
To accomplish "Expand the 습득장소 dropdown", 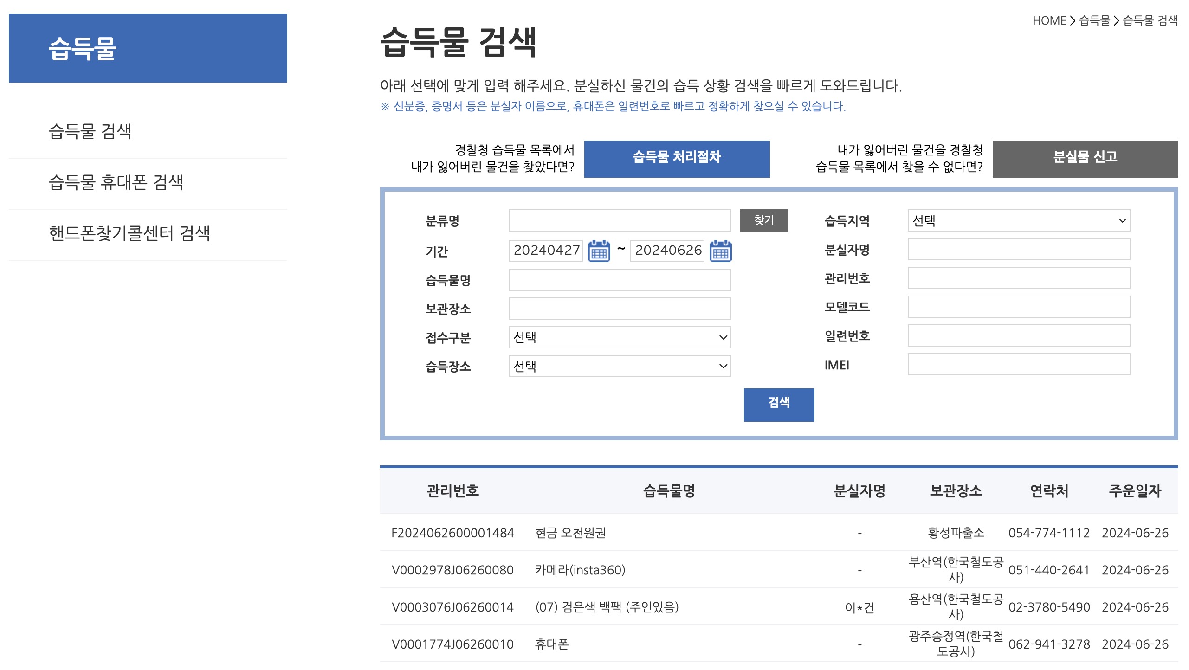I will pos(619,366).
